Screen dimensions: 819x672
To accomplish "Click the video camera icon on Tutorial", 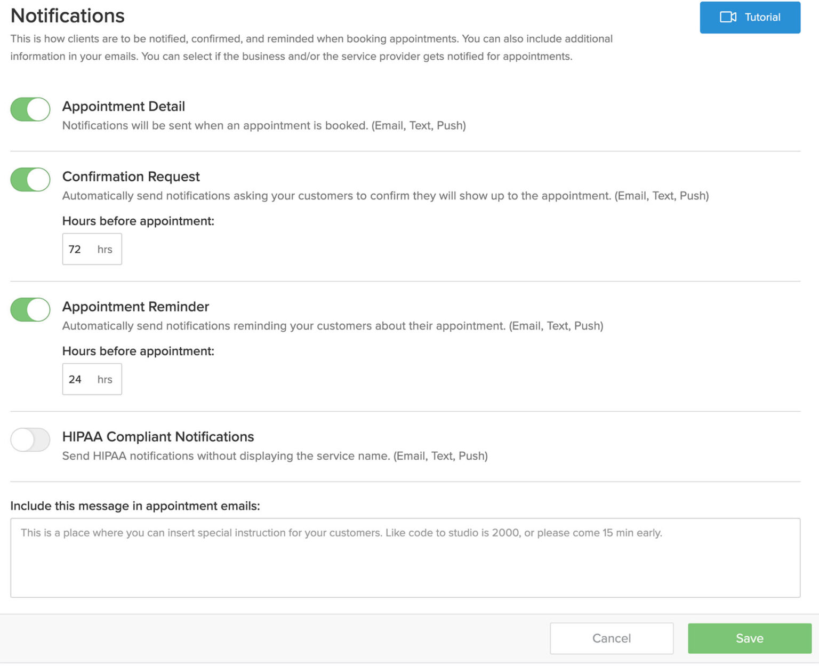I will pyautogui.click(x=728, y=17).
